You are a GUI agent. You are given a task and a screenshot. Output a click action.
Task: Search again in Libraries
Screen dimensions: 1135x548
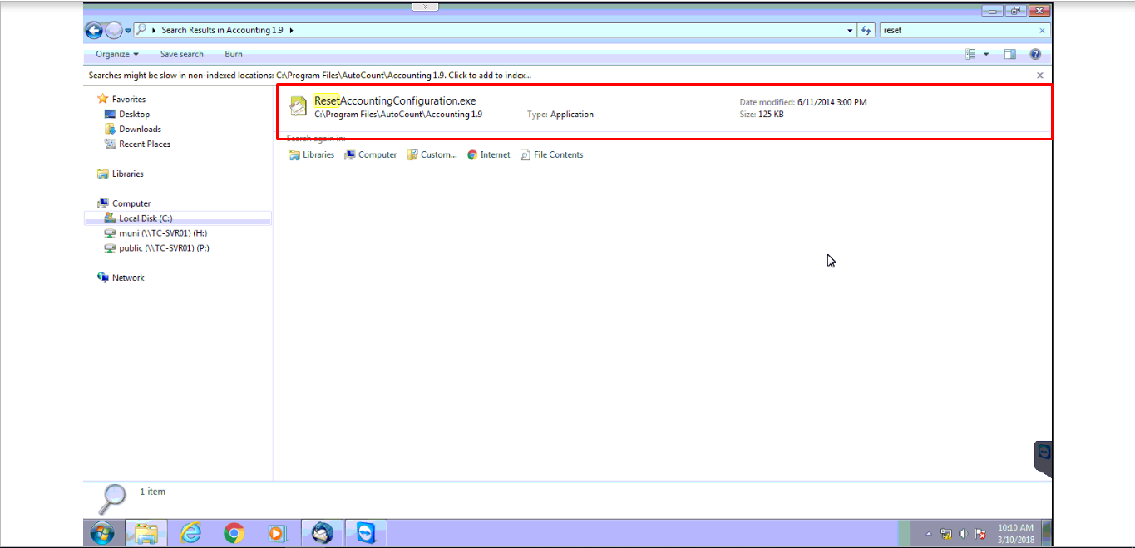click(312, 155)
